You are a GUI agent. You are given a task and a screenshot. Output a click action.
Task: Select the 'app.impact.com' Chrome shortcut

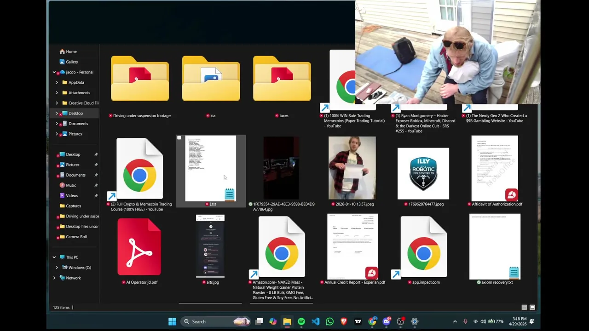423,248
